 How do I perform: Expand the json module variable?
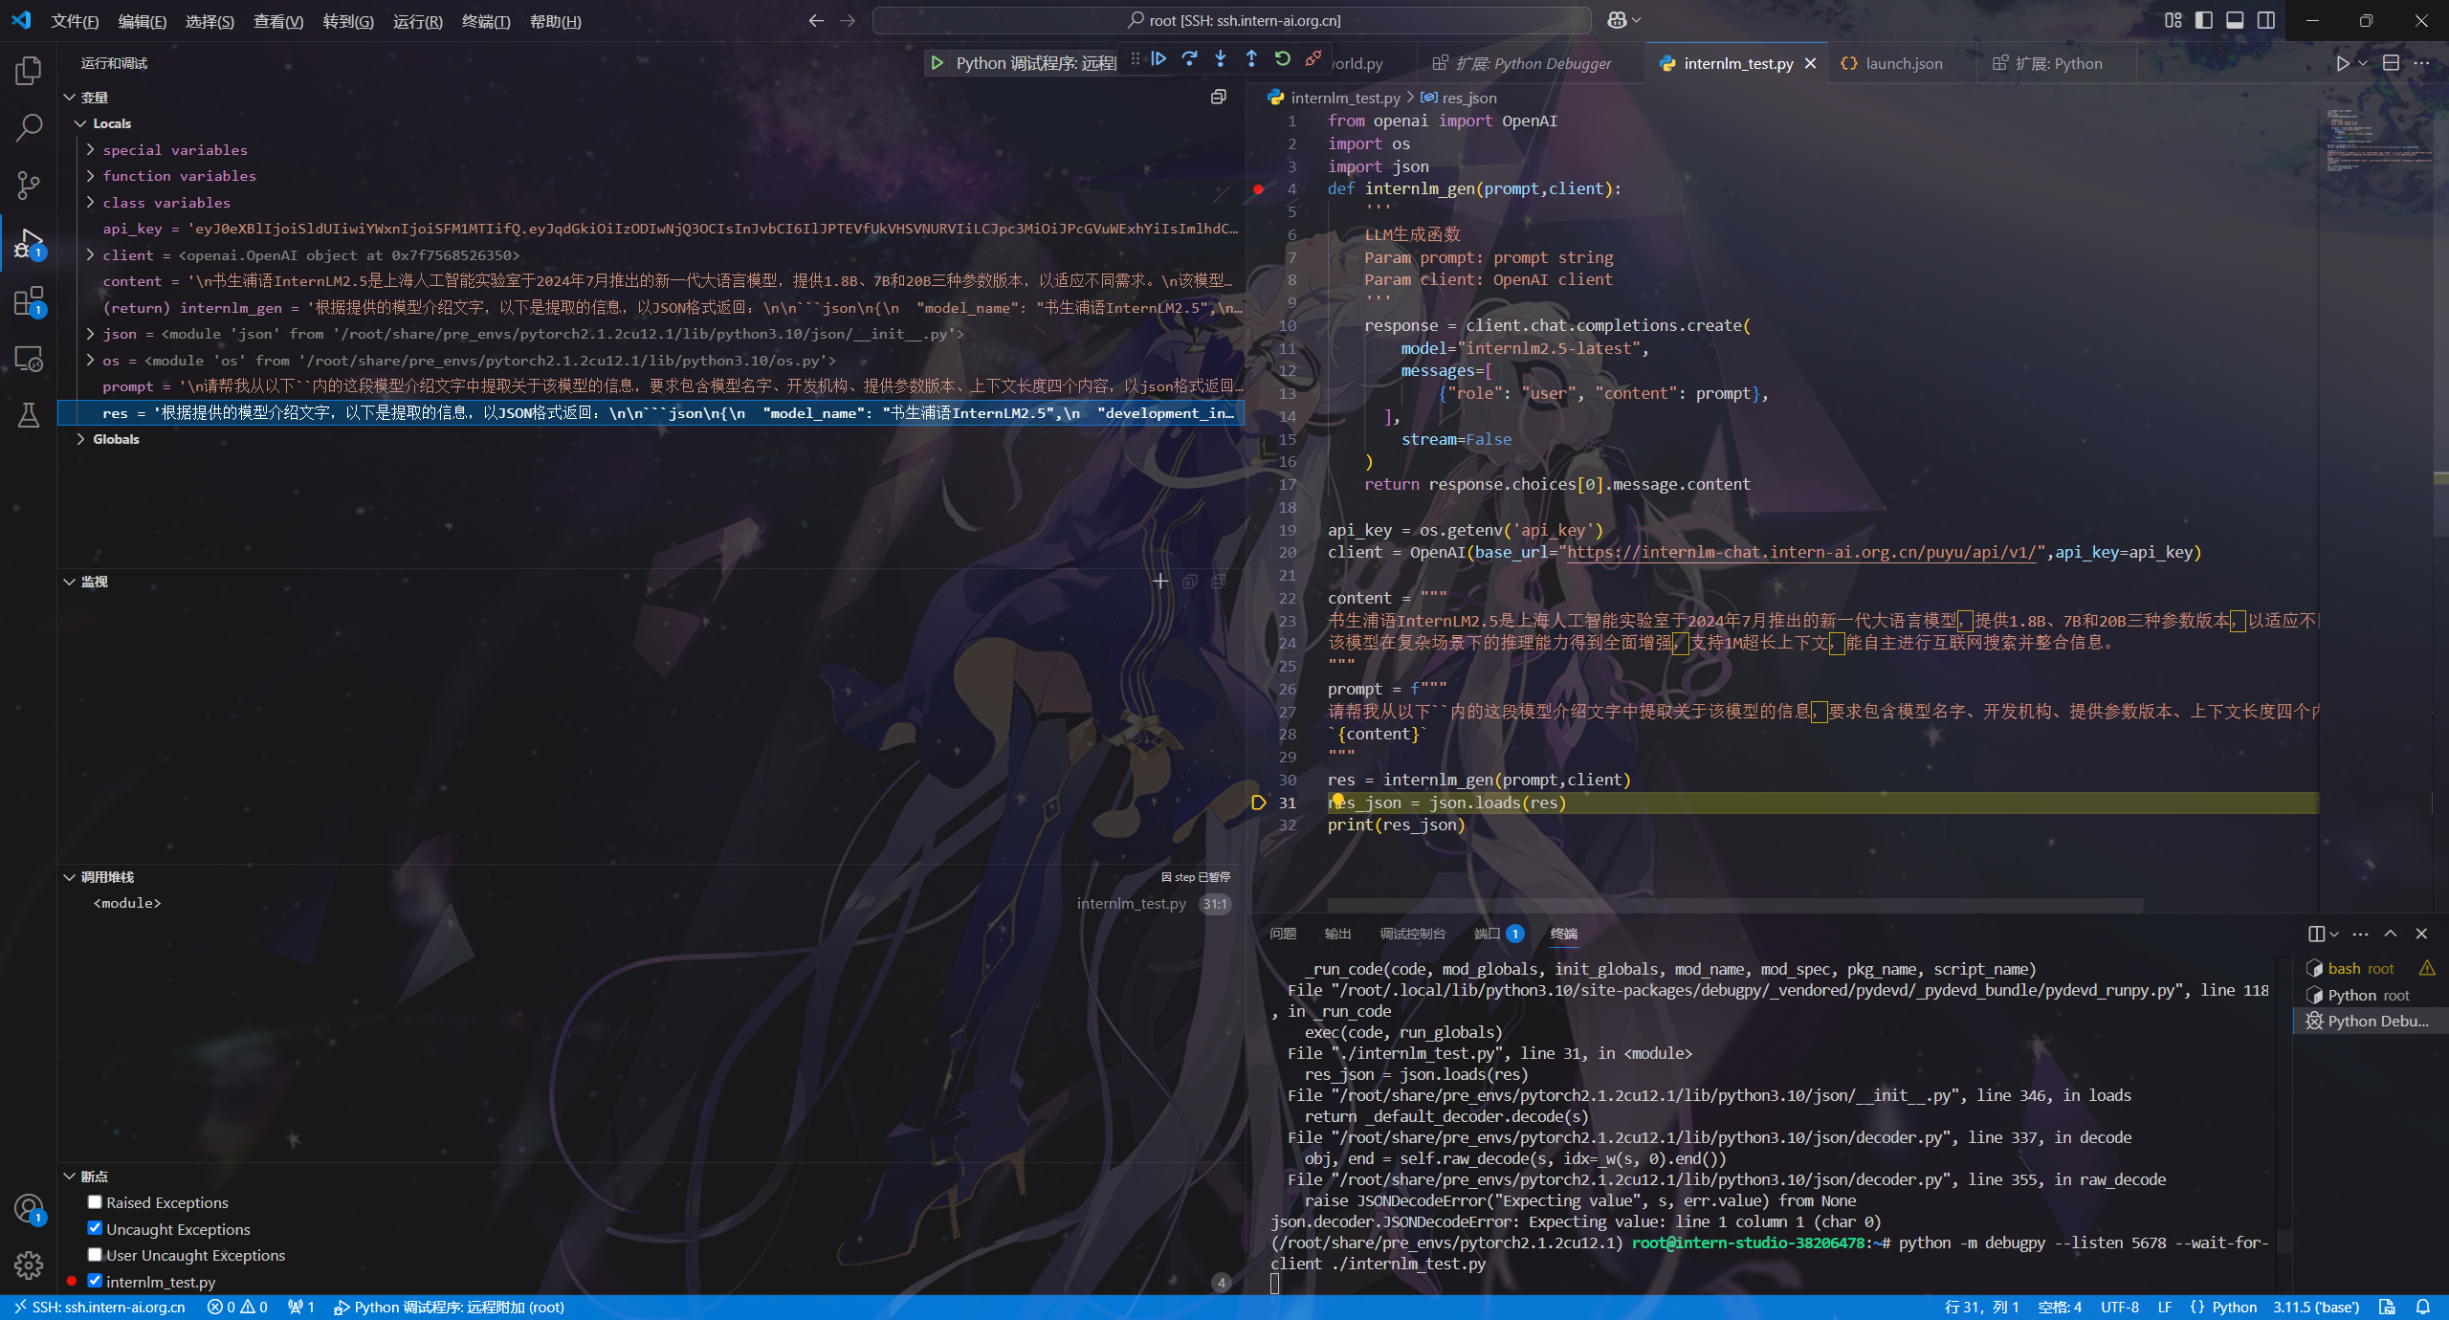pos(91,334)
